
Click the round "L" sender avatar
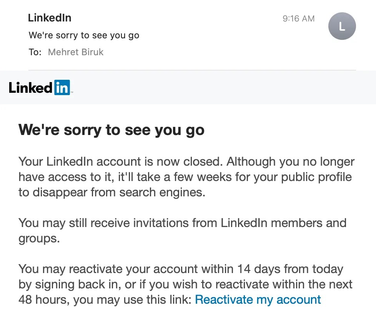[342, 26]
